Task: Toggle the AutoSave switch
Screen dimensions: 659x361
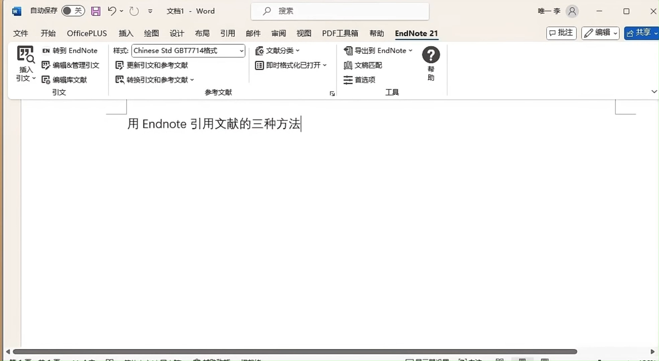Action: point(73,11)
